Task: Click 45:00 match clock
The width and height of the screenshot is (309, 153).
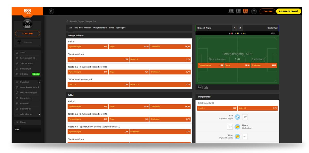Action: click(273, 33)
